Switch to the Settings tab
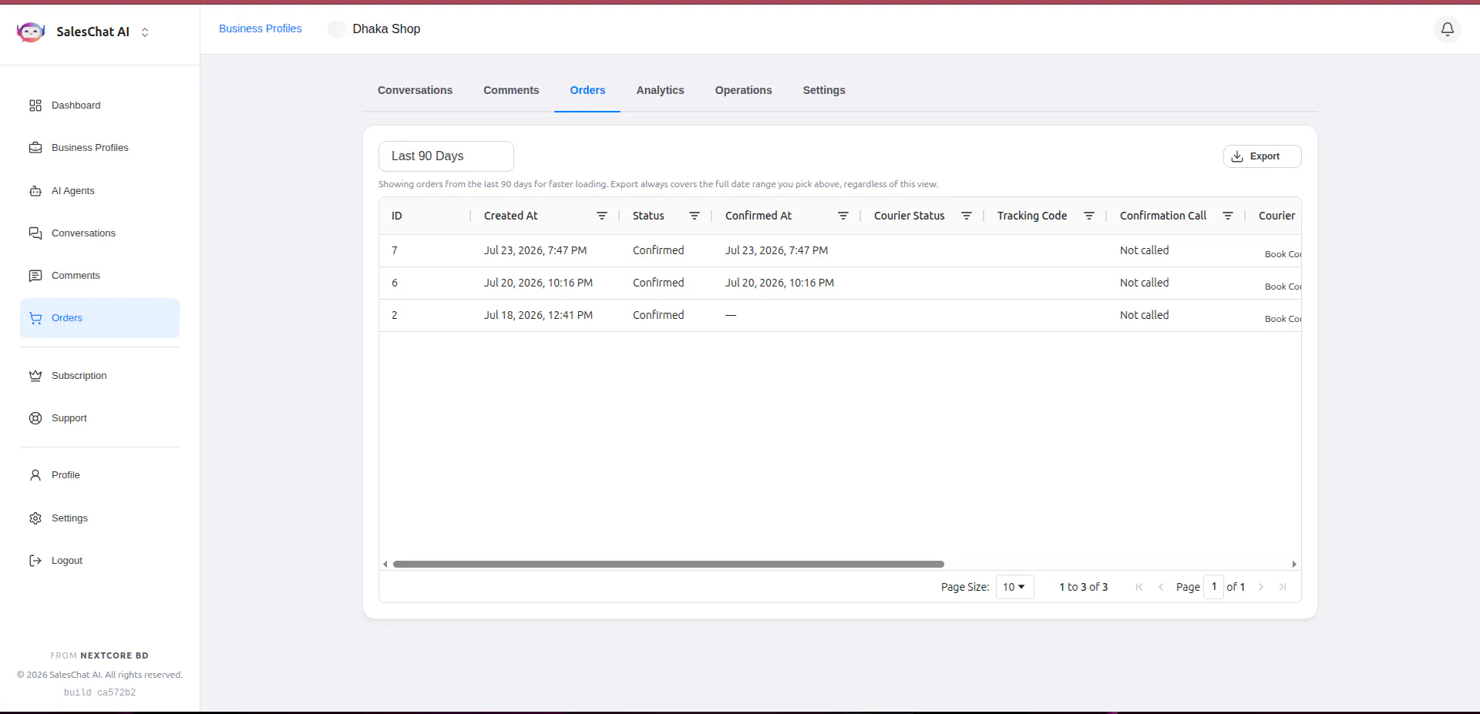 (824, 90)
